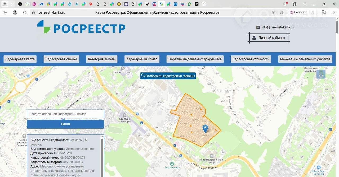339x177 pixels.
Task: Reload the page with refresh icon
Action: click(x=25, y=12)
